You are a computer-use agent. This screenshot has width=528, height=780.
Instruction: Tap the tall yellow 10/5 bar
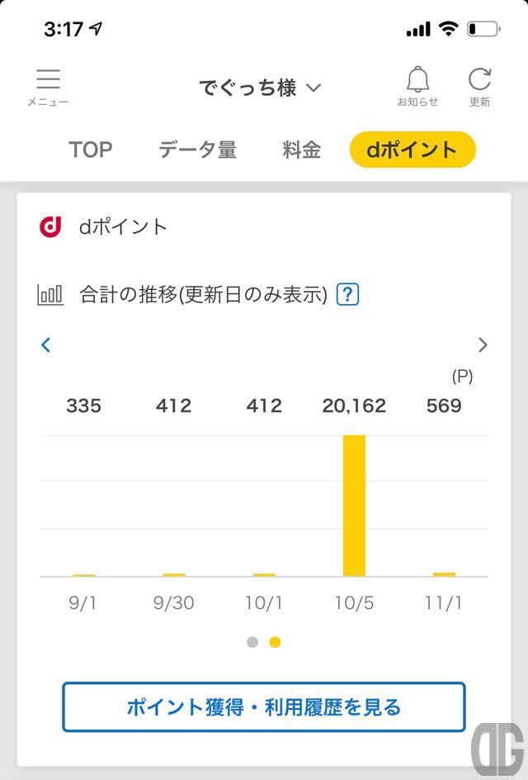(x=354, y=506)
